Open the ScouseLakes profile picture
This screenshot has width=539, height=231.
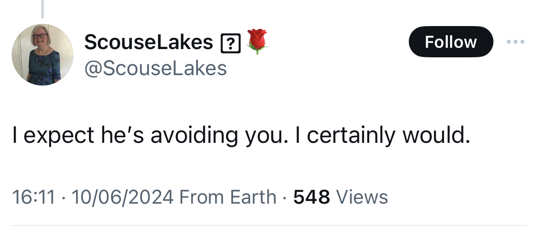(43, 55)
